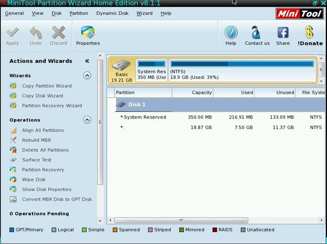Click the Copy Partition Wizard icon
Image resolution: width=327 pixels, height=244 pixels.
pos(13,86)
